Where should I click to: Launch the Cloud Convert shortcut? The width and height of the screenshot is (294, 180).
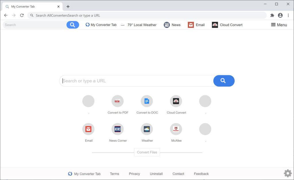(x=176, y=101)
